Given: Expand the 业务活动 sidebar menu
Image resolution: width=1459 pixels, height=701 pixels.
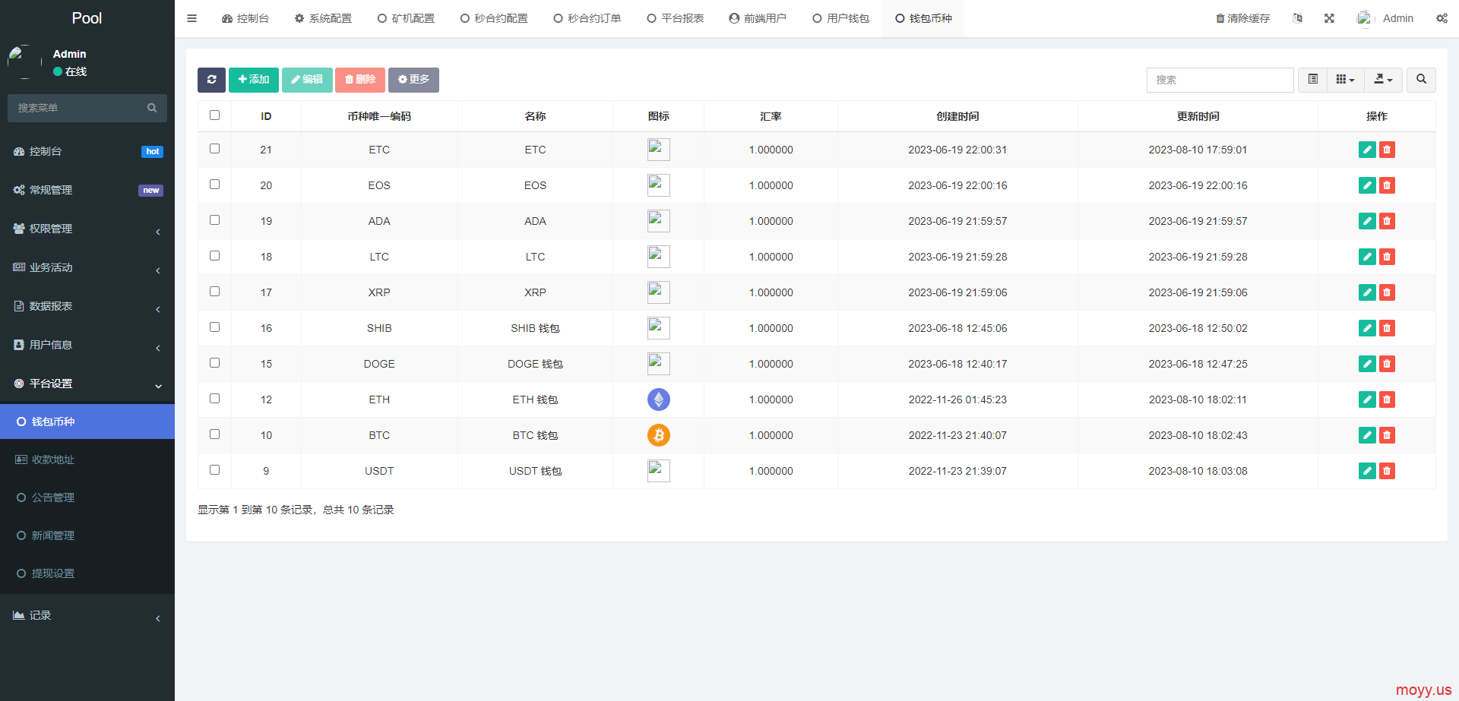Looking at the screenshot, I should pos(87,268).
